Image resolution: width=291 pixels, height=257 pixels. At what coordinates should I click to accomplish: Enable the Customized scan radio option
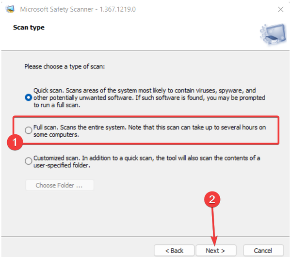pyautogui.click(x=29, y=160)
